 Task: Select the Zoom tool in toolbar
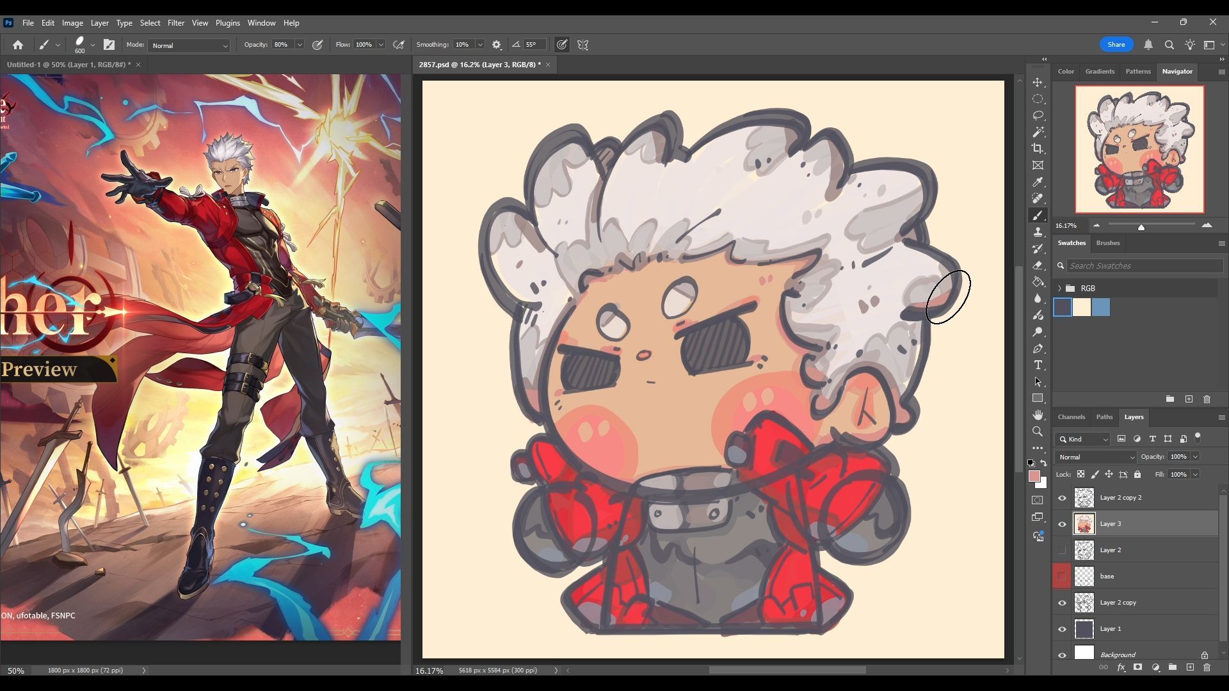tap(1038, 432)
